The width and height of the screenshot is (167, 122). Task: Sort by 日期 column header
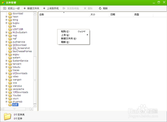pyautogui.click(x=121, y=15)
